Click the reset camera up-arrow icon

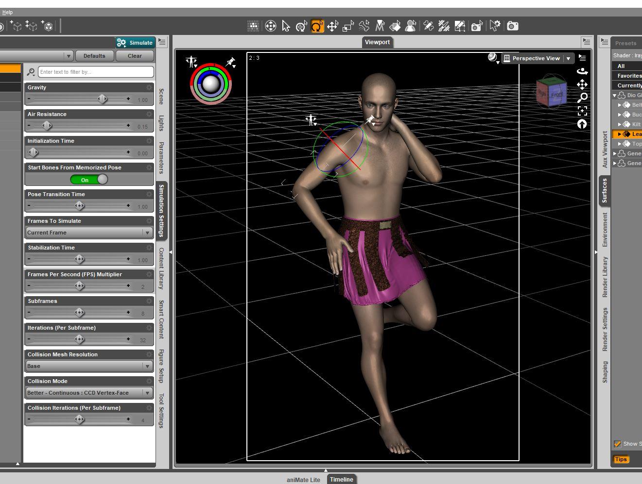[582, 124]
